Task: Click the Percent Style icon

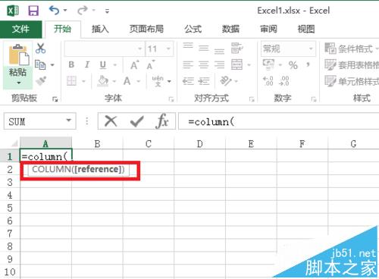Action: coord(293,65)
